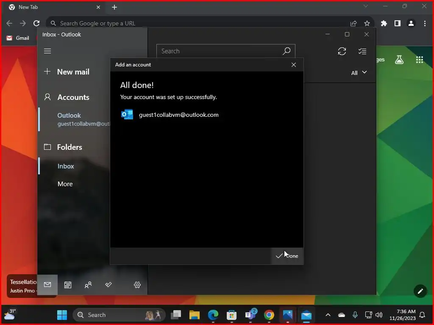Open the Inbox folder
Image resolution: width=434 pixels, height=325 pixels.
click(x=66, y=166)
